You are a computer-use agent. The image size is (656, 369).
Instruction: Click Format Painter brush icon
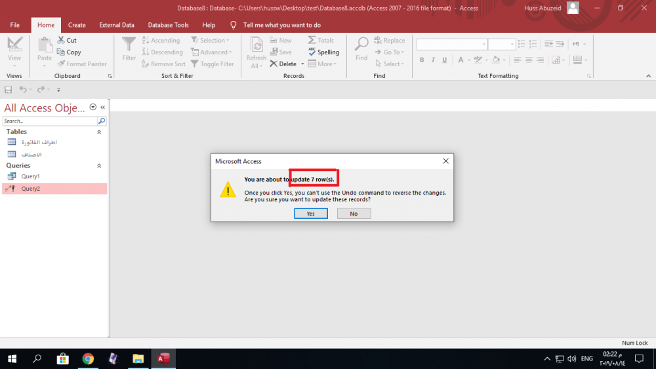[x=61, y=64]
